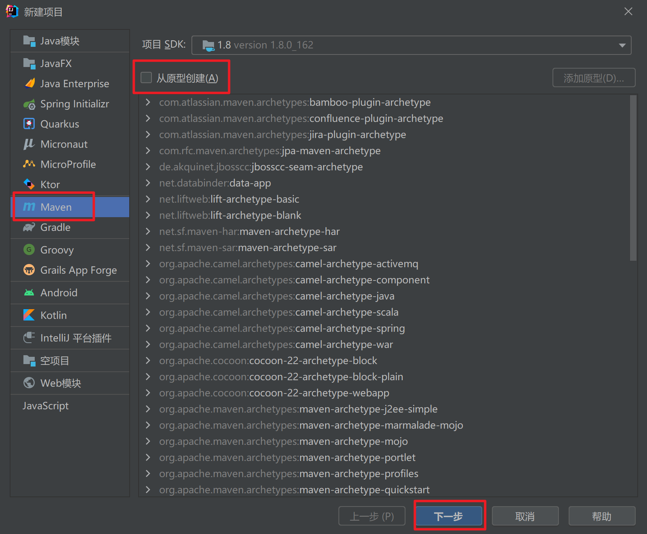647x534 pixels.
Task: Click the Web模块 globe icon
Action: pyautogui.click(x=29, y=383)
